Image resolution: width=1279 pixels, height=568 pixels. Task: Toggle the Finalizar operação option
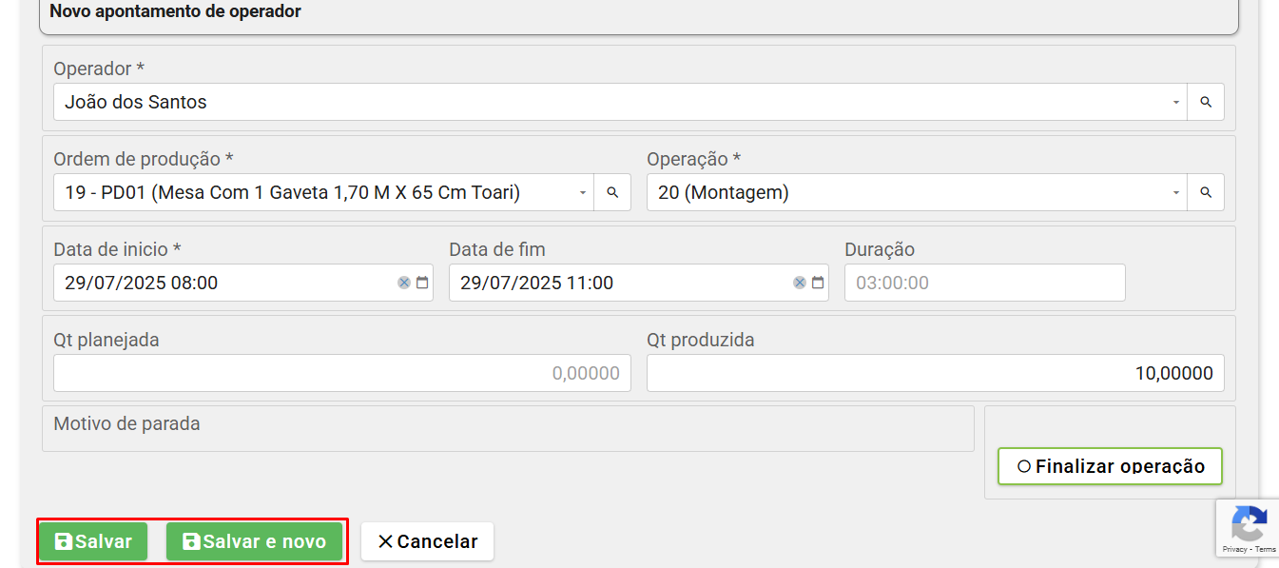click(x=1110, y=466)
